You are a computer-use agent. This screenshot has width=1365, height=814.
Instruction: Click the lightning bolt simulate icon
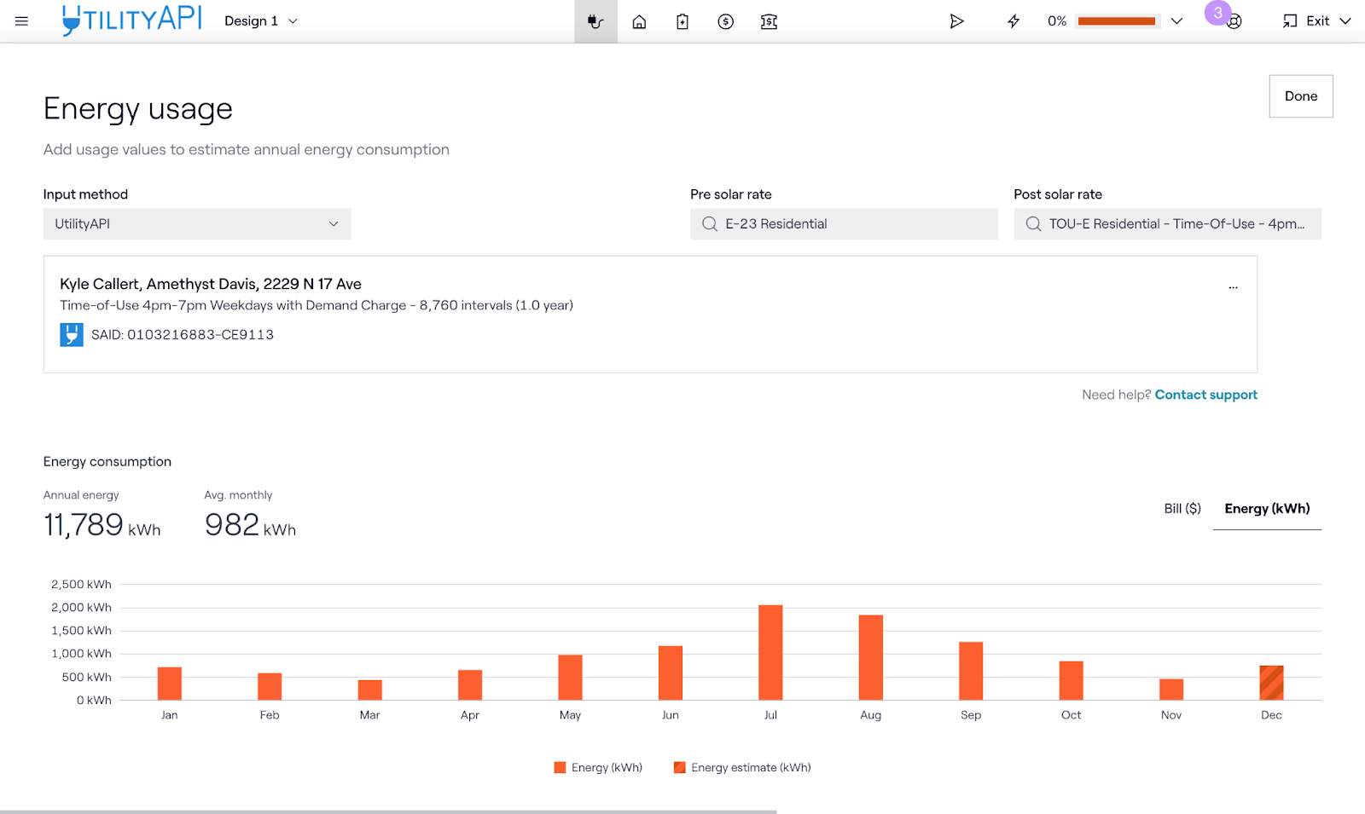1014,21
